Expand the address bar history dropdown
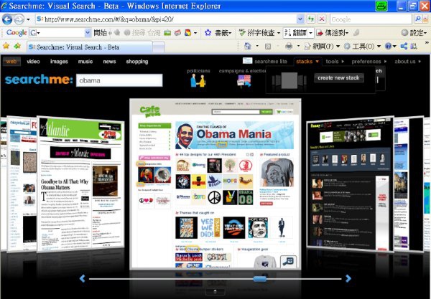 [300, 19]
